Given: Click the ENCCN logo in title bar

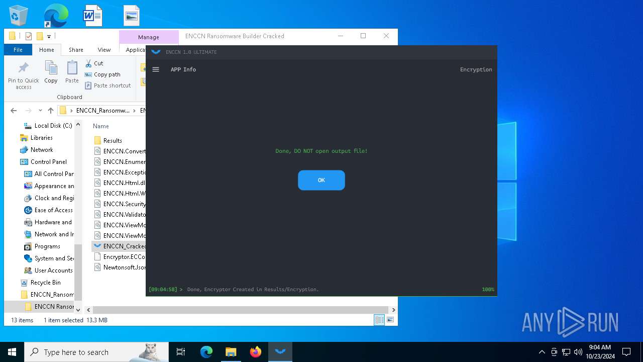Looking at the screenshot, I should [x=156, y=52].
